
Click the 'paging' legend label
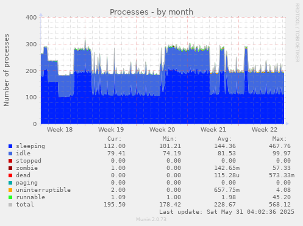pos(27,183)
